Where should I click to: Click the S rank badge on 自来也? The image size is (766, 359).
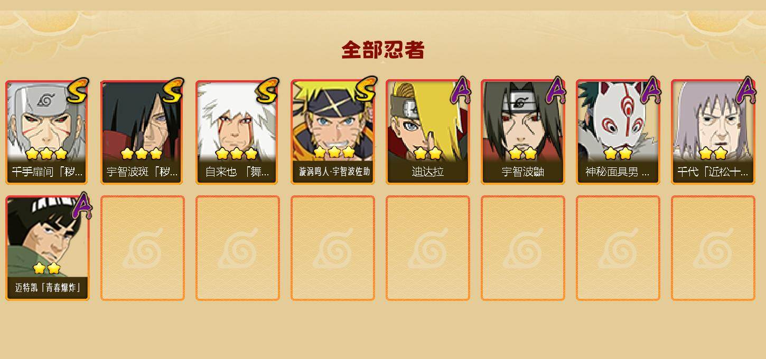(268, 91)
